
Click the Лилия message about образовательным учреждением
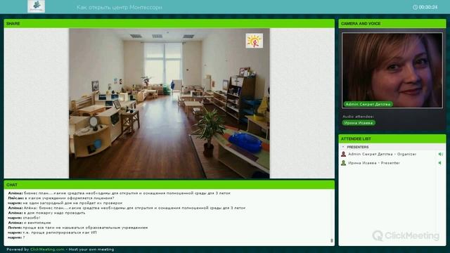[78, 228]
